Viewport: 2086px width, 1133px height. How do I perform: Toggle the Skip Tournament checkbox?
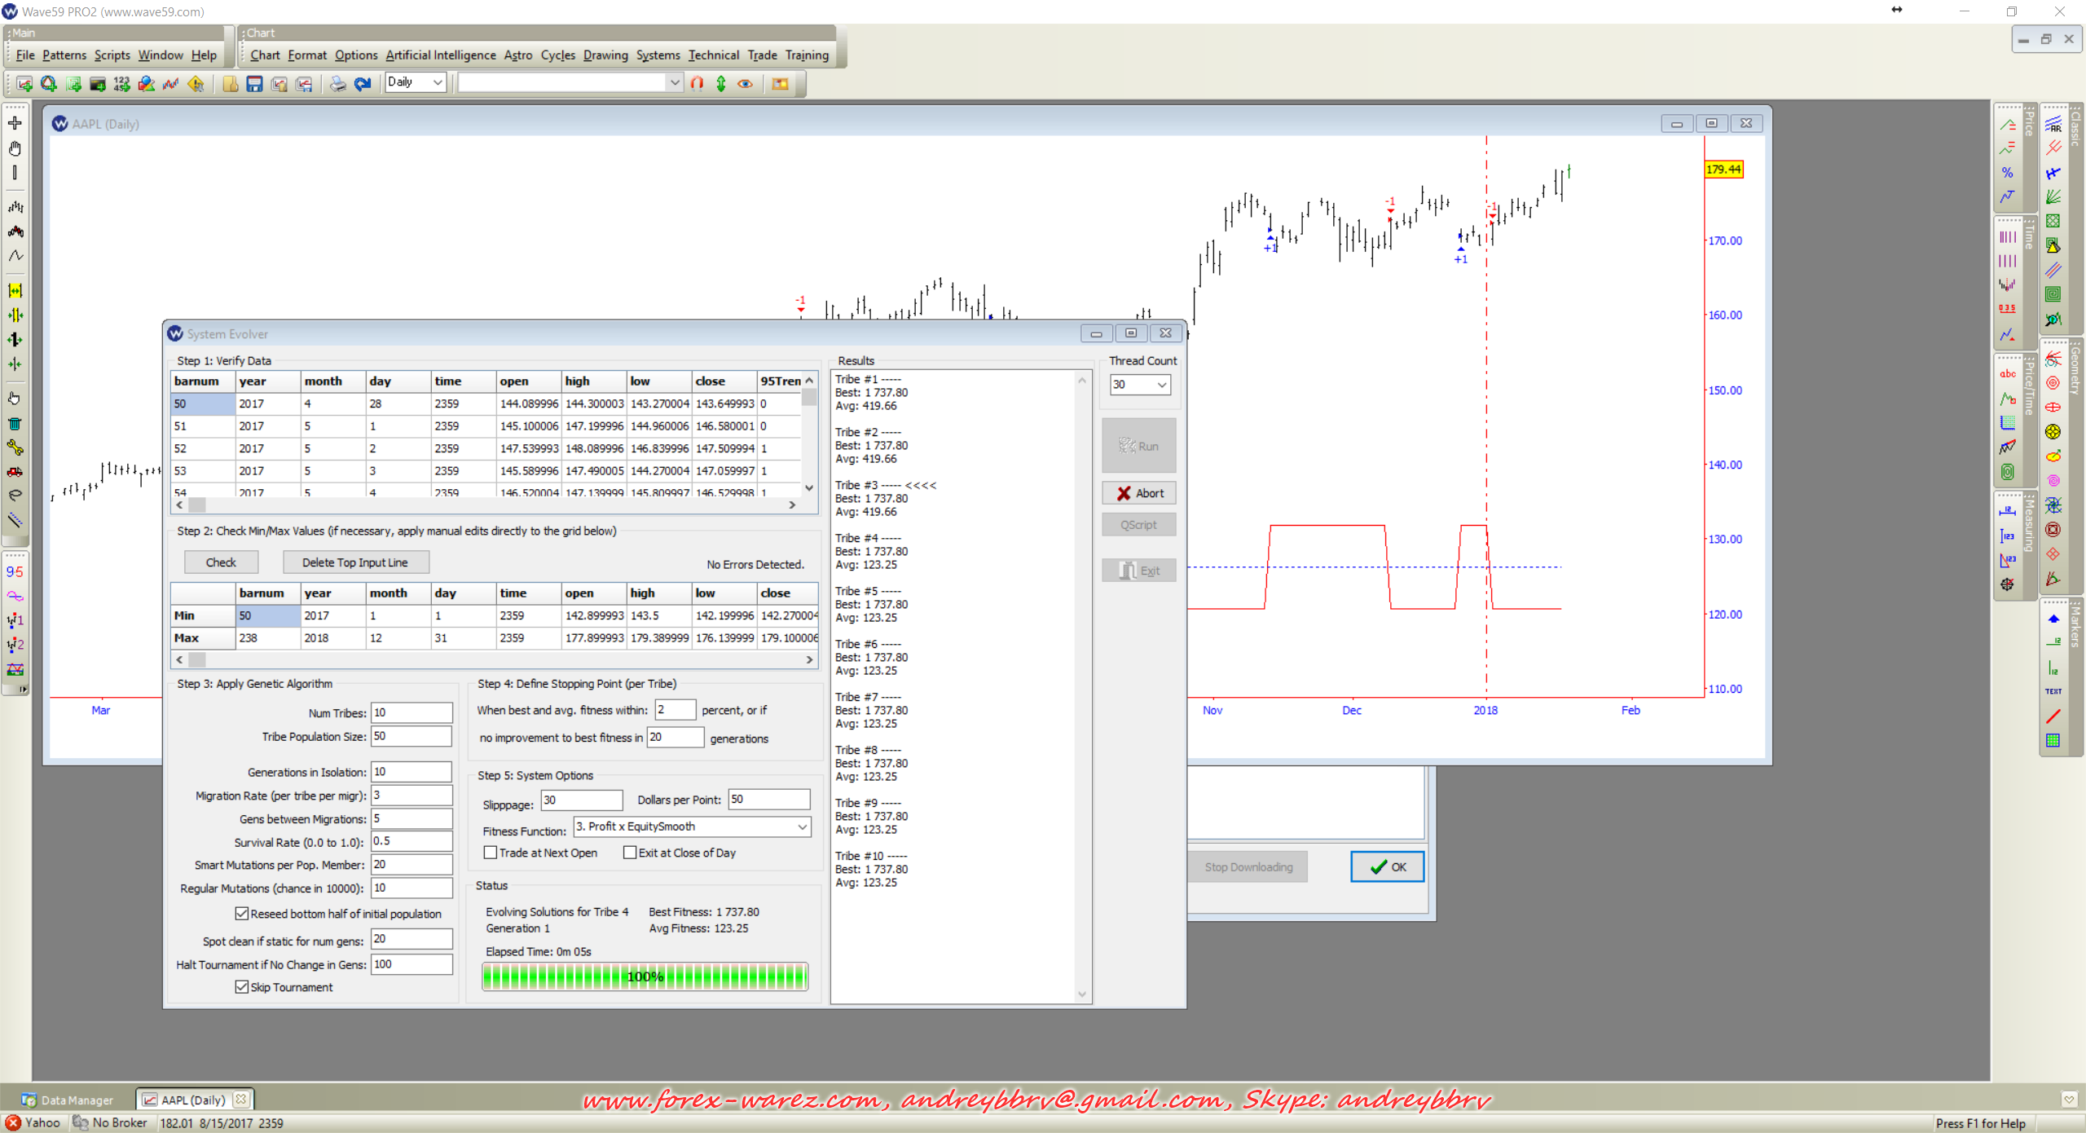(242, 987)
